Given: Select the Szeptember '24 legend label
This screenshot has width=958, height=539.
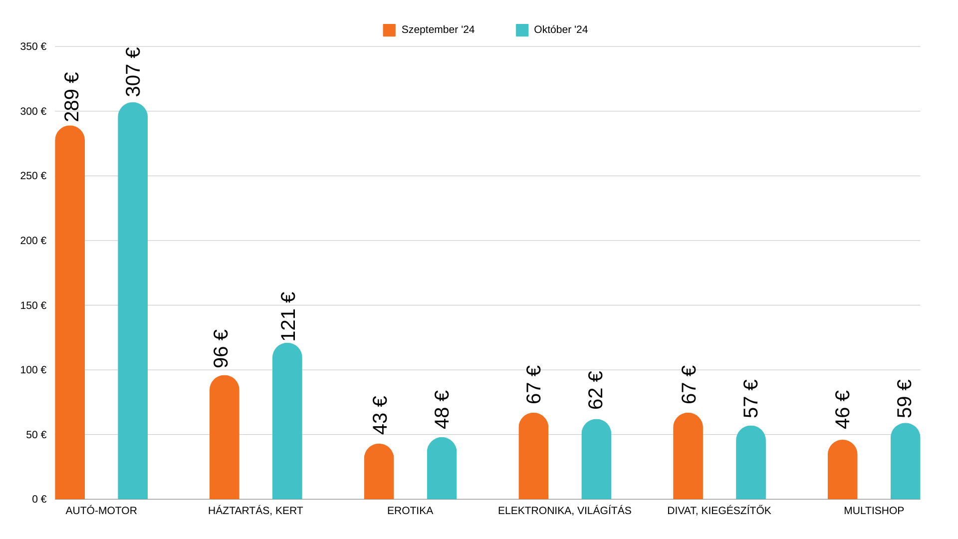Looking at the screenshot, I should point(438,30).
